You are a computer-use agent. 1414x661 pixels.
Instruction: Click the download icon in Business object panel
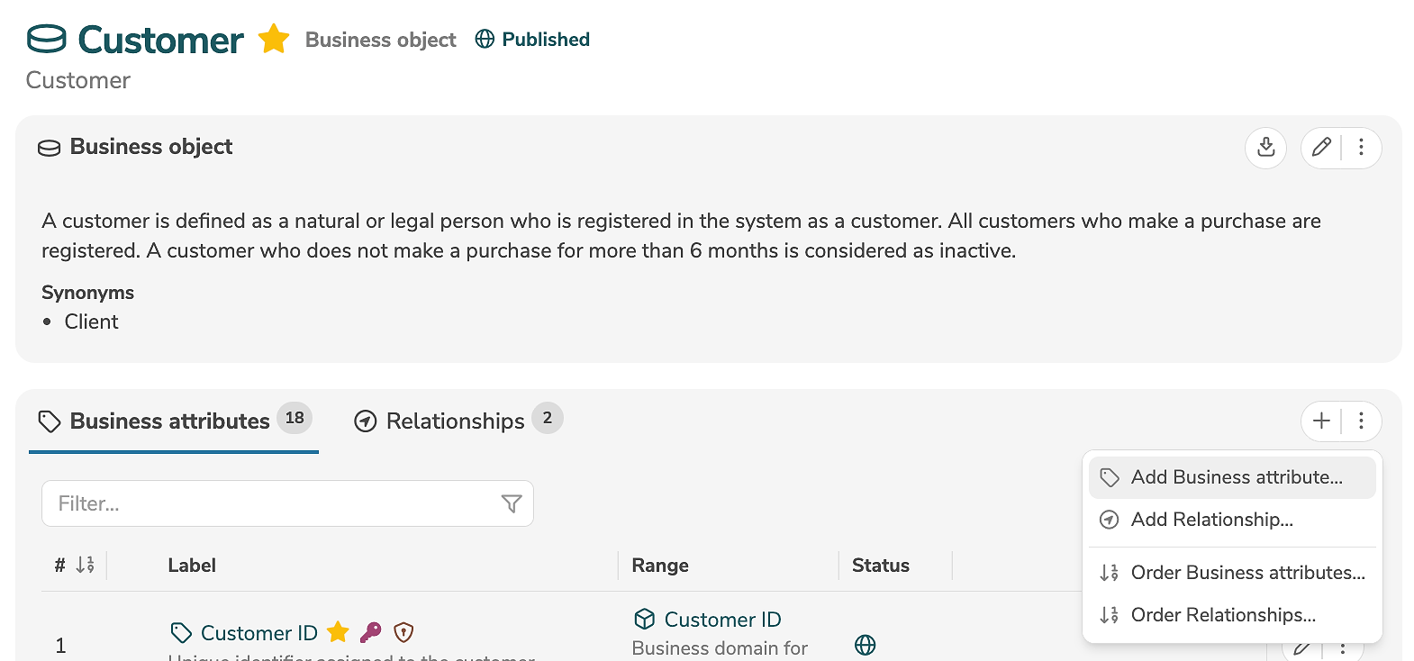(1265, 147)
